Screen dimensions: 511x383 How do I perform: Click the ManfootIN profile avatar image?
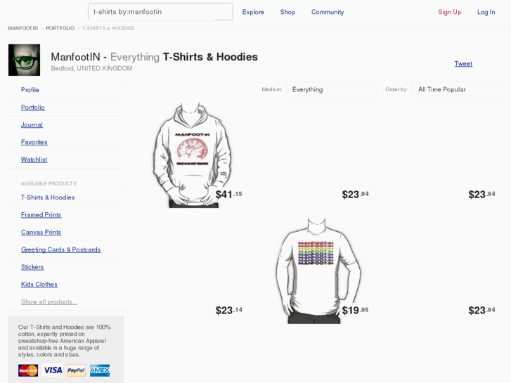tap(24, 60)
